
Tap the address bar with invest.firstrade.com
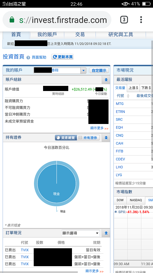point(57,20)
